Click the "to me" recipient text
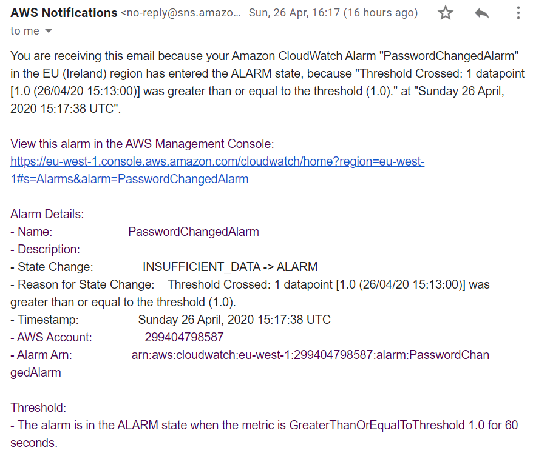The height and width of the screenshot is (453, 533). point(24,31)
